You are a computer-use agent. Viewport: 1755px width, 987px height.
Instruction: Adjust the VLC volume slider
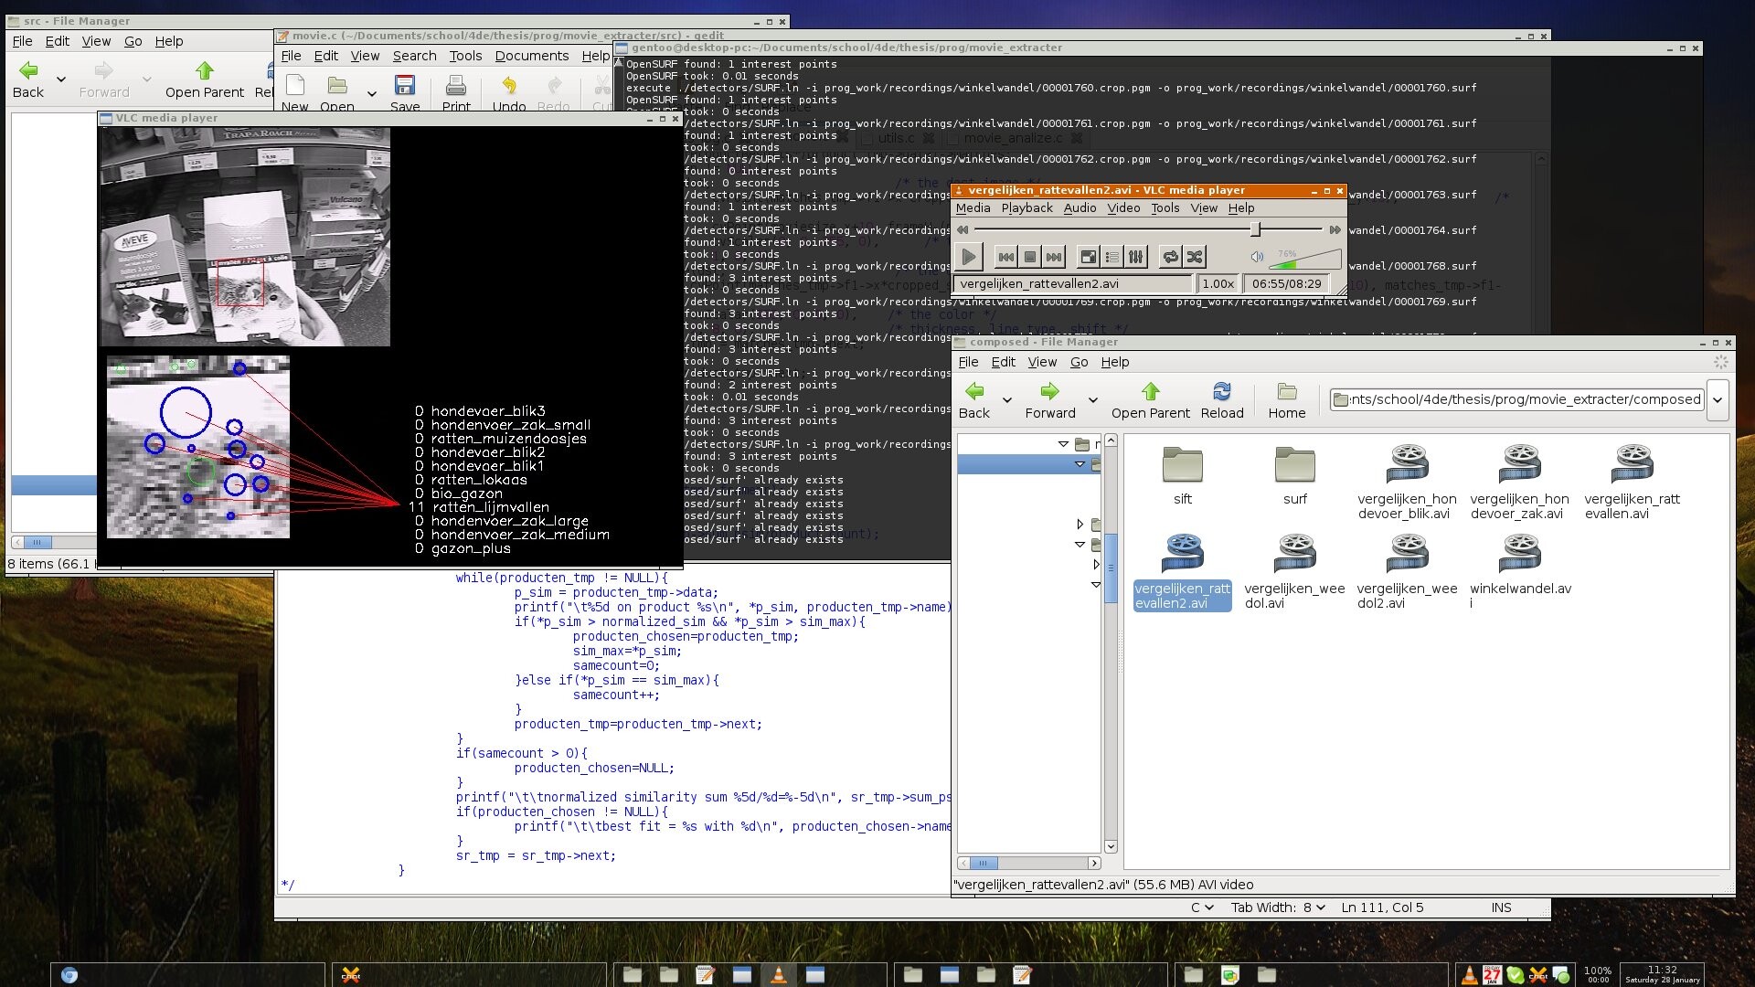coord(1307,260)
